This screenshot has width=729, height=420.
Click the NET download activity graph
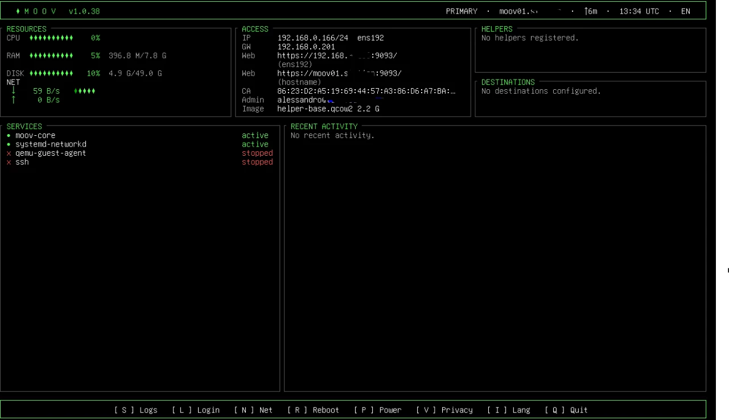click(x=84, y=91)
